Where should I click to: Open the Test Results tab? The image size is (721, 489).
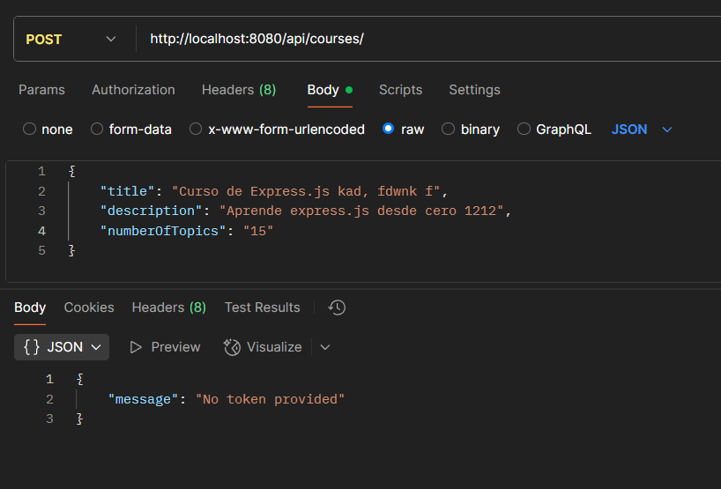coord(262,307)
